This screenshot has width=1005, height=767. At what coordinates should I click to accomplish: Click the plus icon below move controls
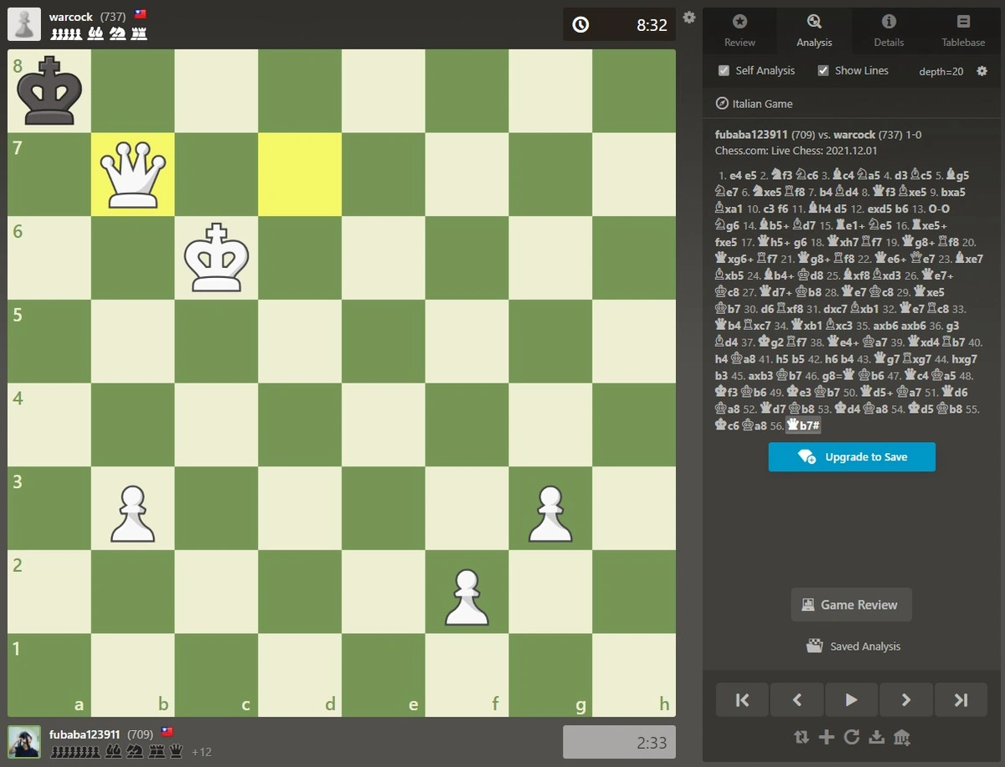pos(827,737)
